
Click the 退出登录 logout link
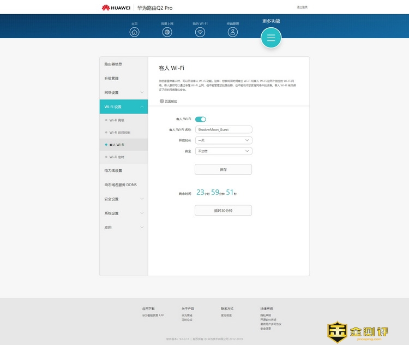(302, 8)
